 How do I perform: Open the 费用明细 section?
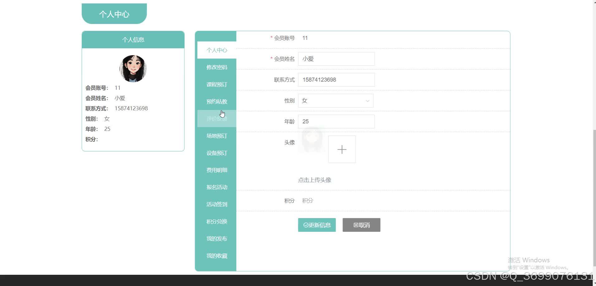pos(217,170)
